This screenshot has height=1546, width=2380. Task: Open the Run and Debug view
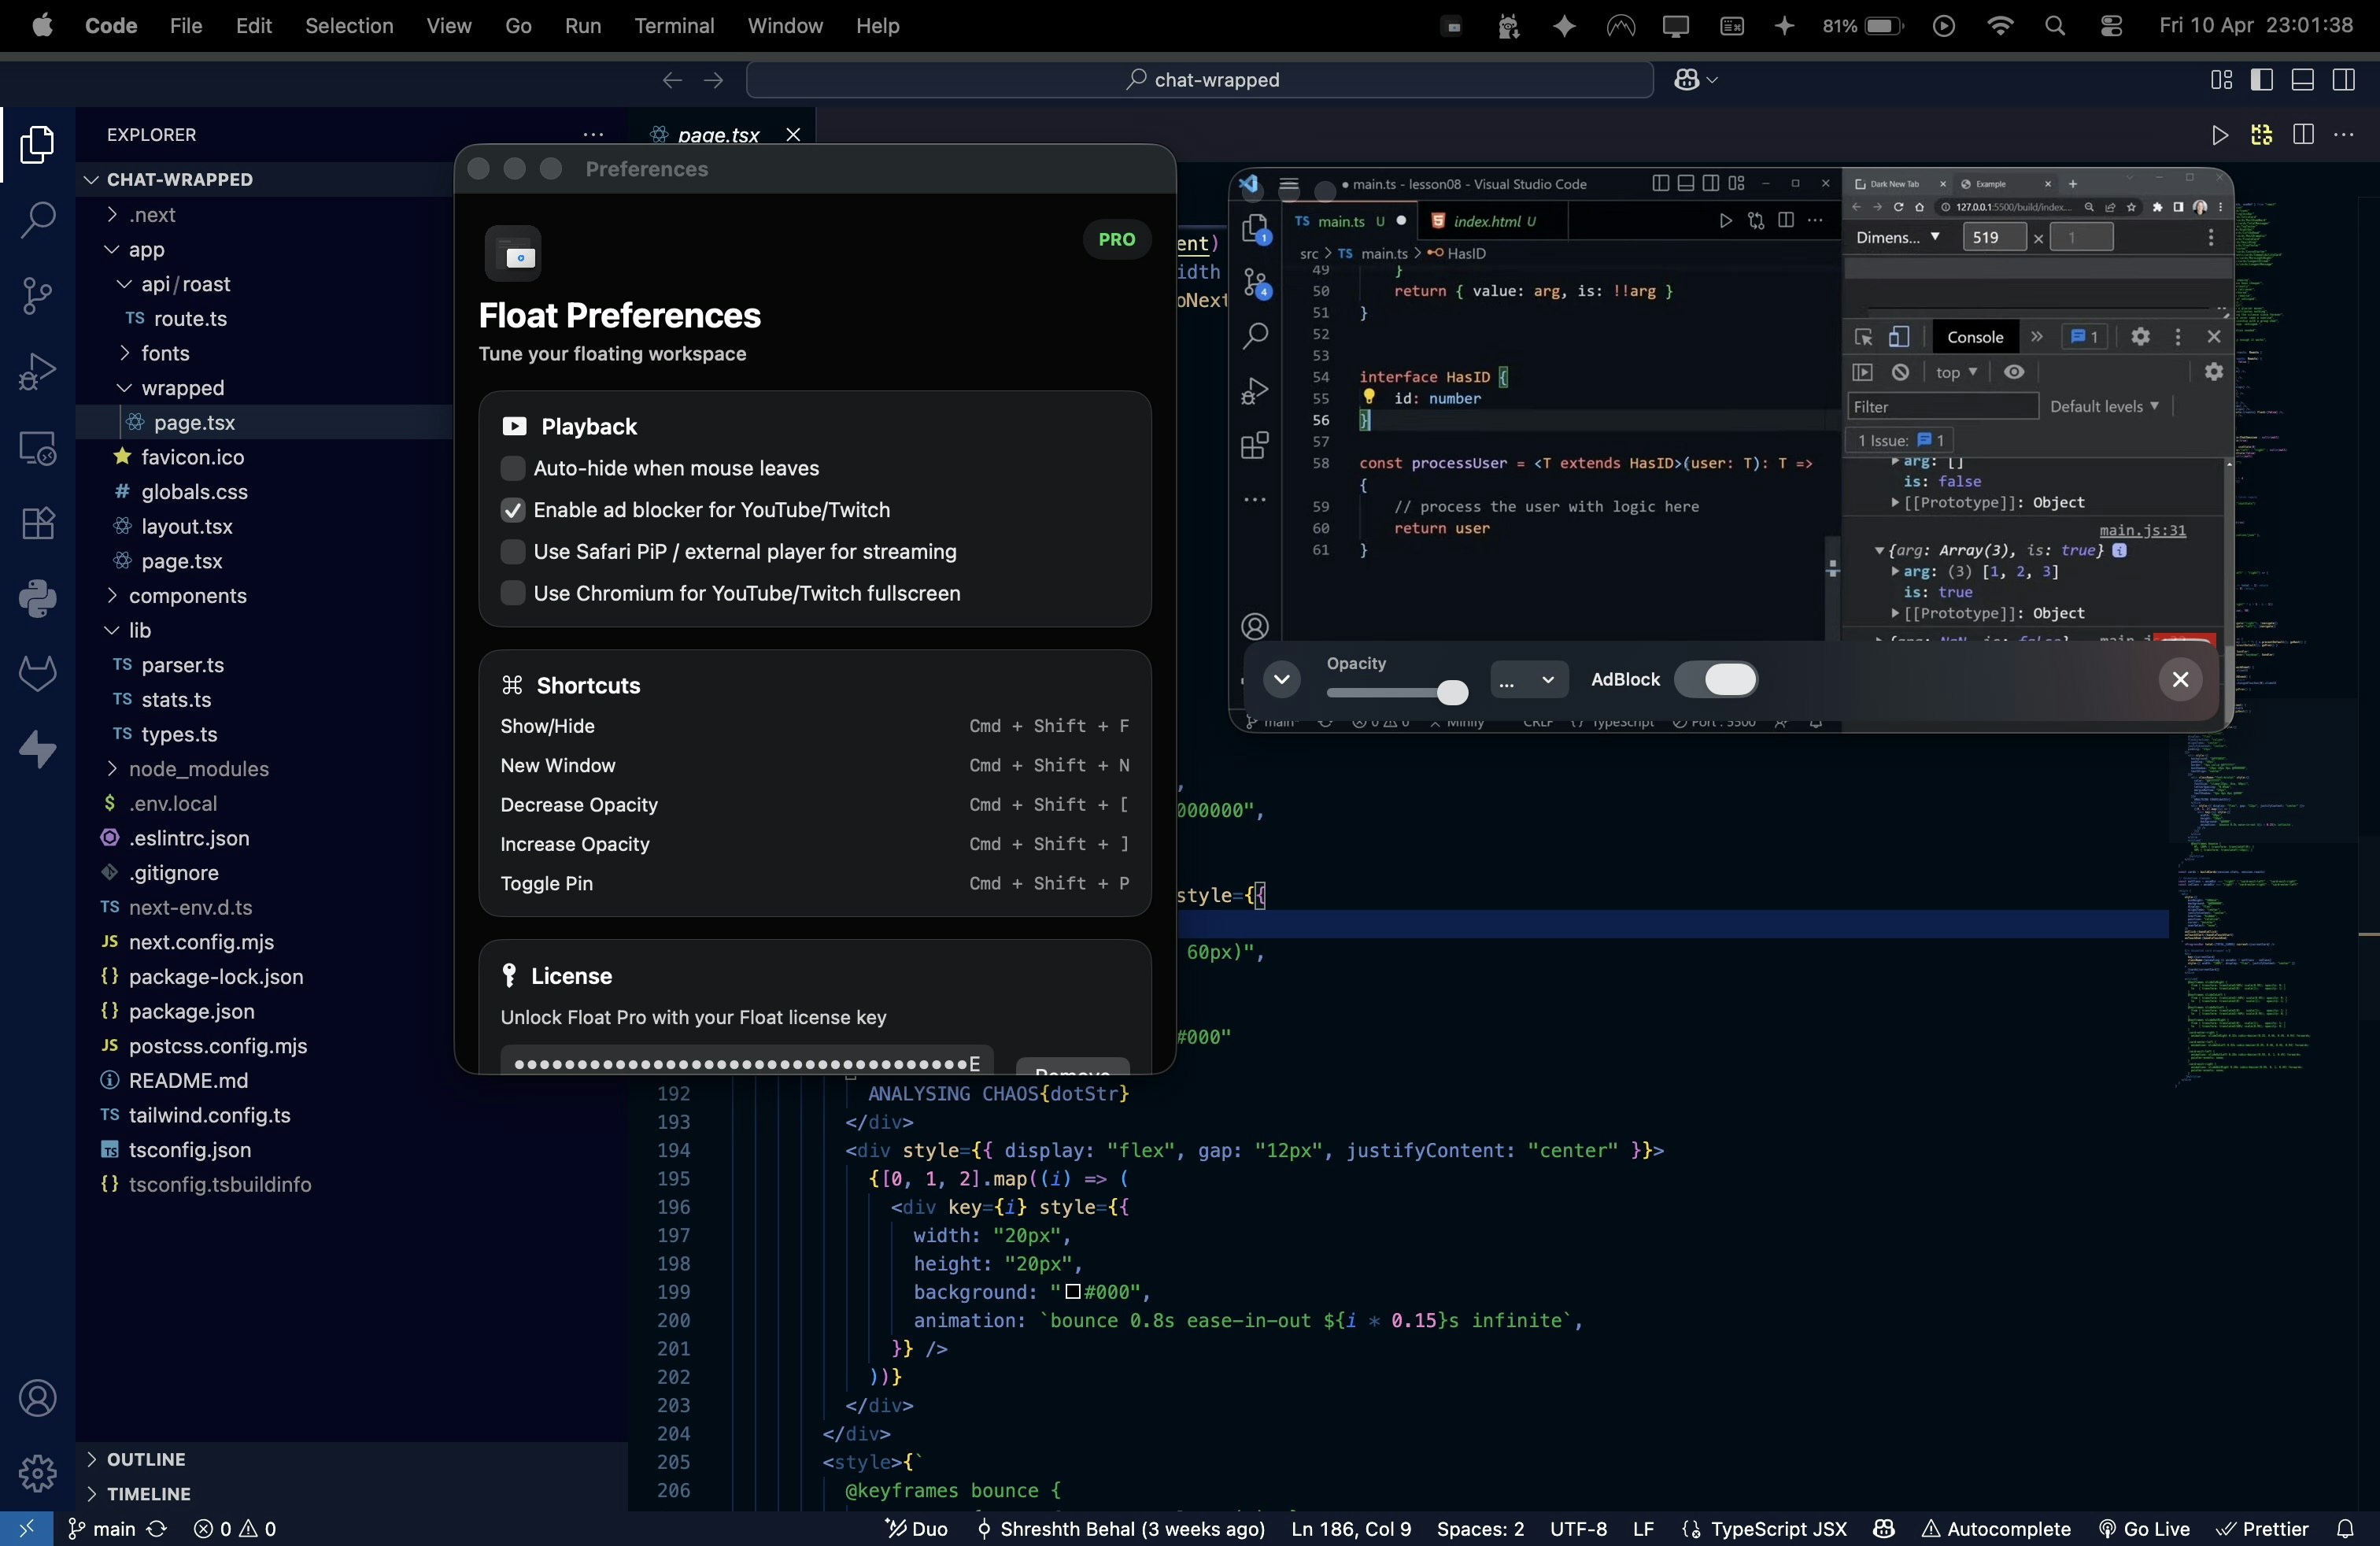(x=37, y=371)
